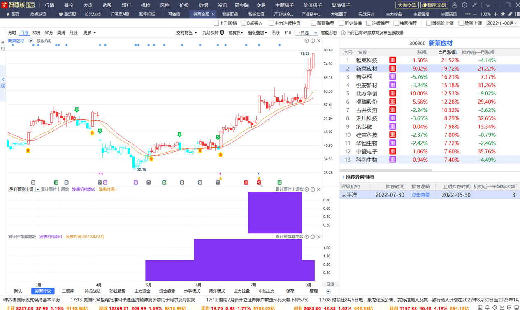Check the 新晋推荐 filter
This screenshot has height=310, width=520.
point(313,23)
